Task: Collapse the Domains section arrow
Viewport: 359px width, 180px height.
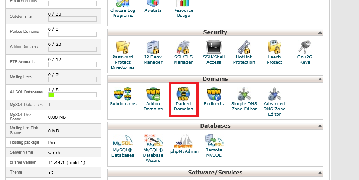Action: [320, 79]
